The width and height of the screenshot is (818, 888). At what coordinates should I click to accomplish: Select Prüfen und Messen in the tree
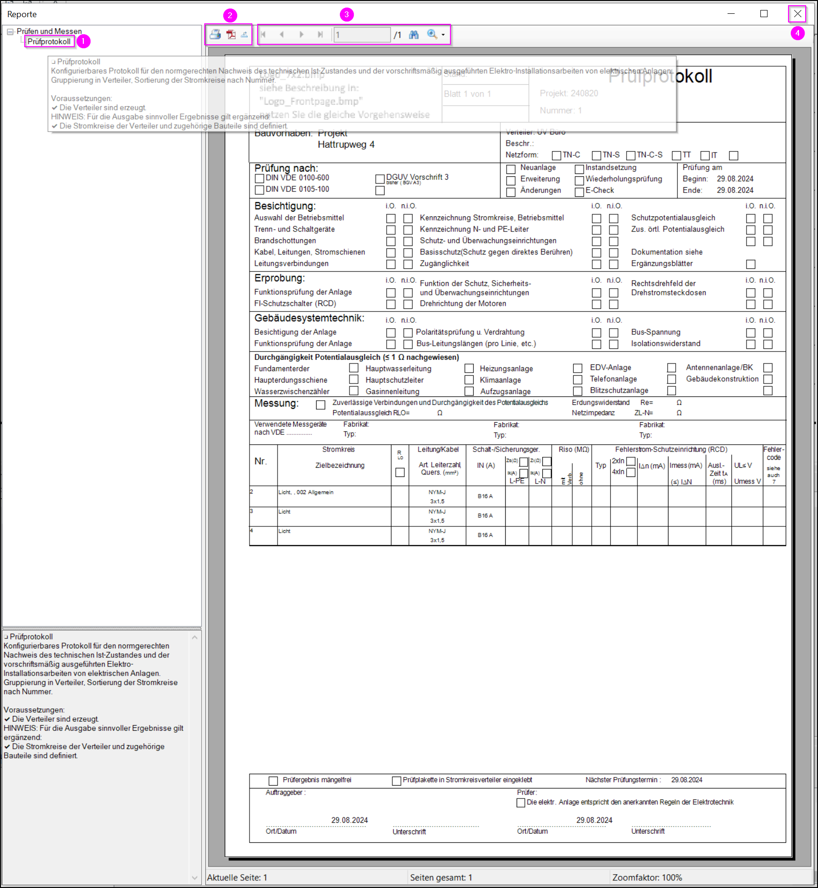49,31
